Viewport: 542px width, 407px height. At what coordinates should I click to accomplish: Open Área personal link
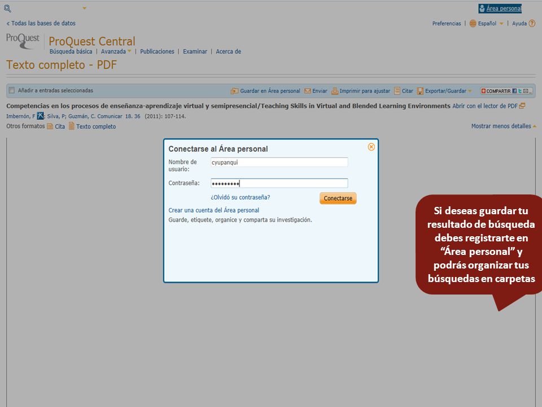504,8
